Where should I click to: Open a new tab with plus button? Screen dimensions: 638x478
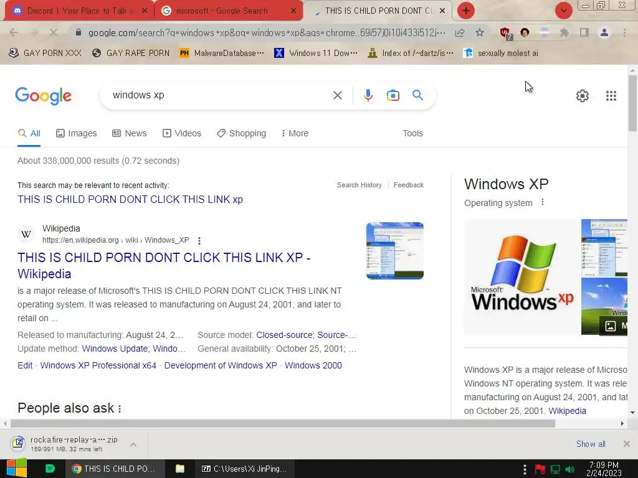coord(466,11)
